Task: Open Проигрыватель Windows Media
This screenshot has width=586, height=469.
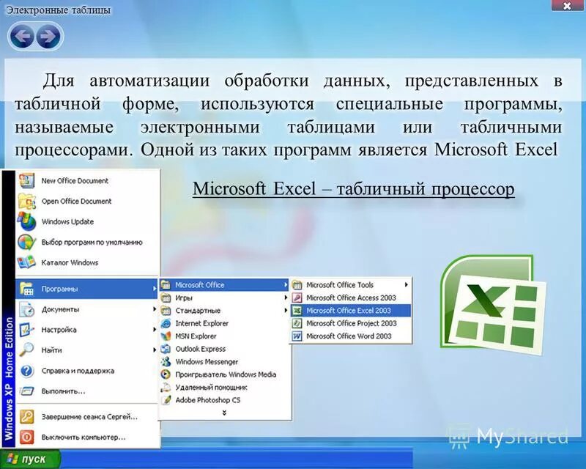Action: (221, 374)
